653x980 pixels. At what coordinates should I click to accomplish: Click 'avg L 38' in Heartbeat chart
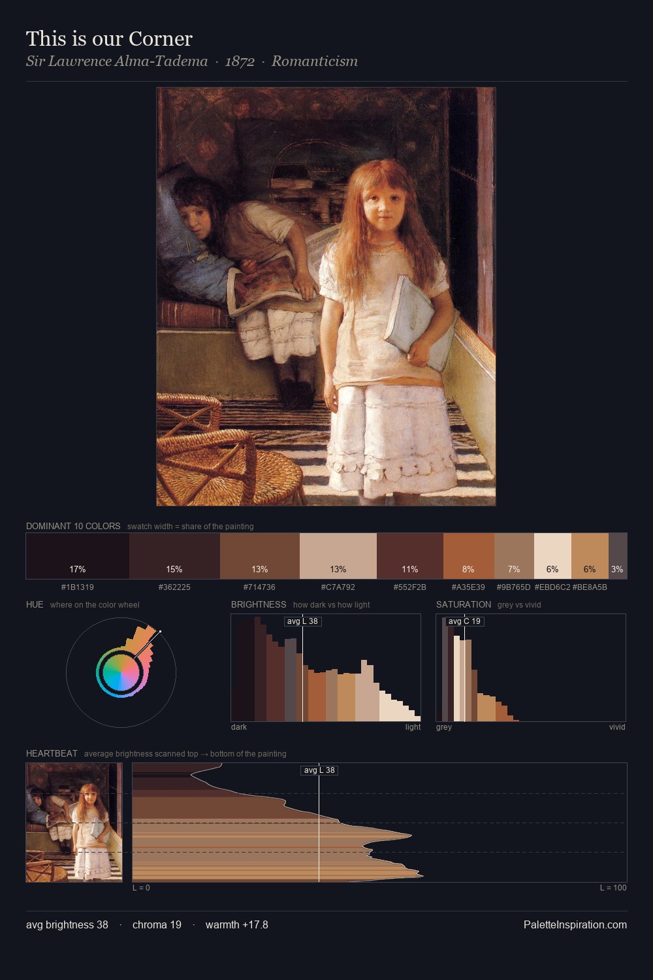coord(319,770)
